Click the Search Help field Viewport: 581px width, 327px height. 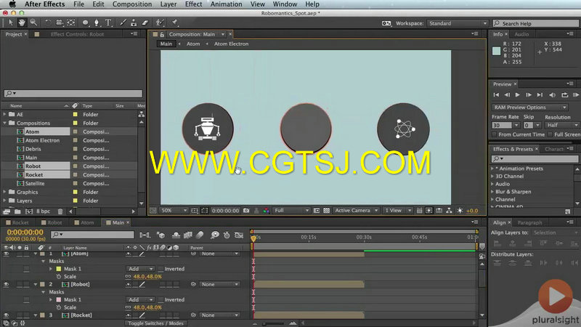coord(535,23)
